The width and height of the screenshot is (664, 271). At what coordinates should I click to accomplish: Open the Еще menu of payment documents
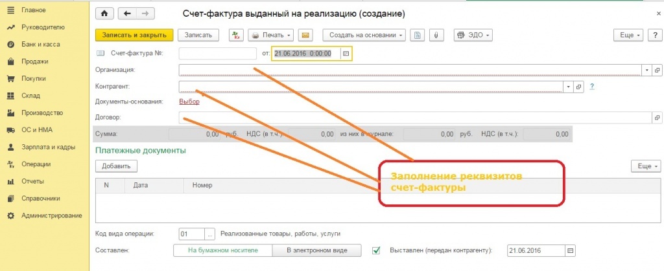click(646, 166)
